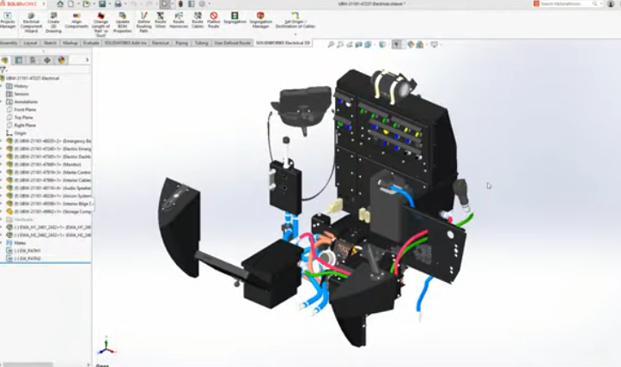Open the Segregation Manager
621x367 pixels.
(x=260, y=21)
